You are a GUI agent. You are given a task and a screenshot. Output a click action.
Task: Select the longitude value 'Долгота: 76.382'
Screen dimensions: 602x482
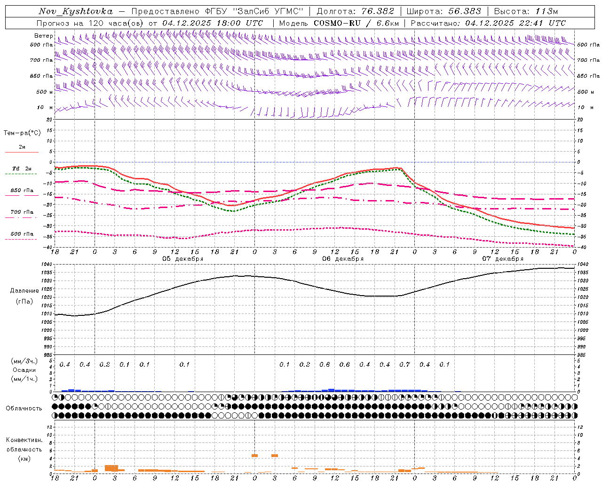point(355,11)
